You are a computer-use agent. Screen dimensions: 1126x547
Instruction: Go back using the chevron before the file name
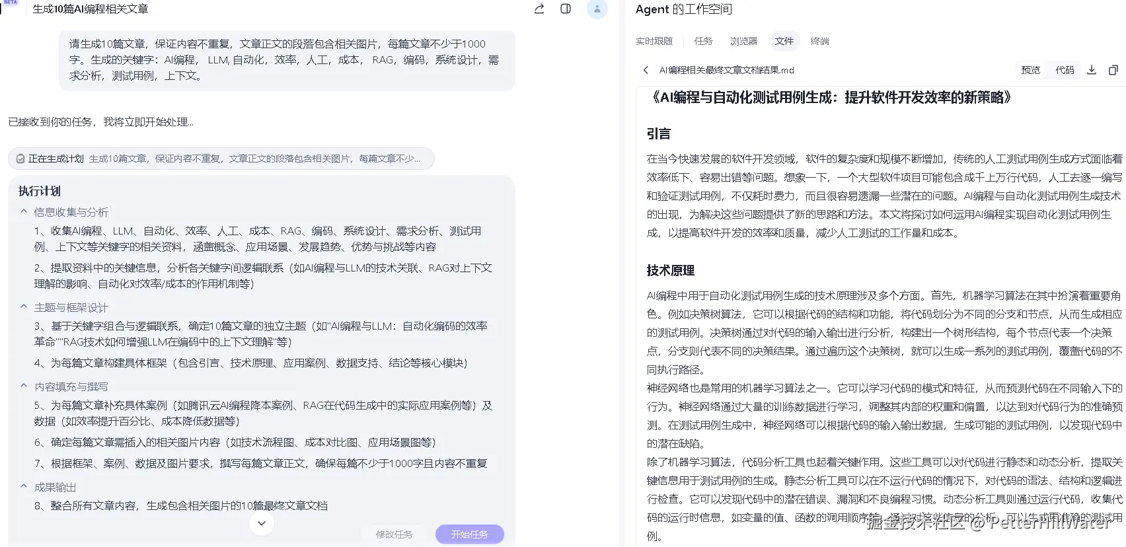point(646,70)
